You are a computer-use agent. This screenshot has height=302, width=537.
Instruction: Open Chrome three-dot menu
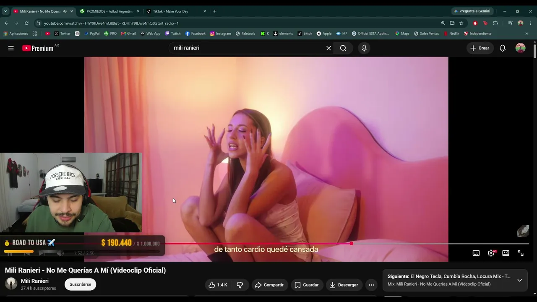pos(531,23)
